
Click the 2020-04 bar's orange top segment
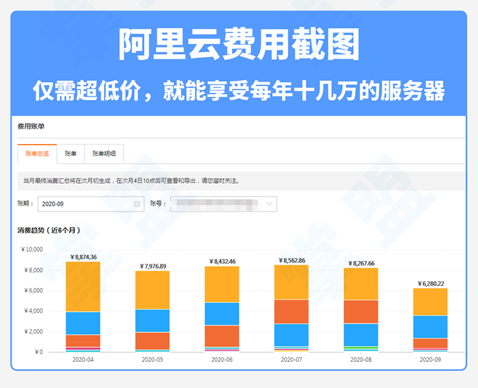(x=83, y=287)
